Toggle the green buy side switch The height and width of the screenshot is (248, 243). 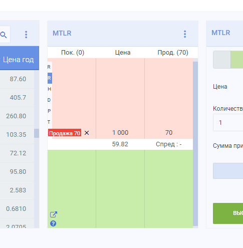coord(236,60)
